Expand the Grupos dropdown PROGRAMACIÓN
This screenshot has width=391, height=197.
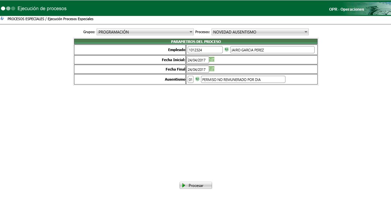[x=145, y=32]
